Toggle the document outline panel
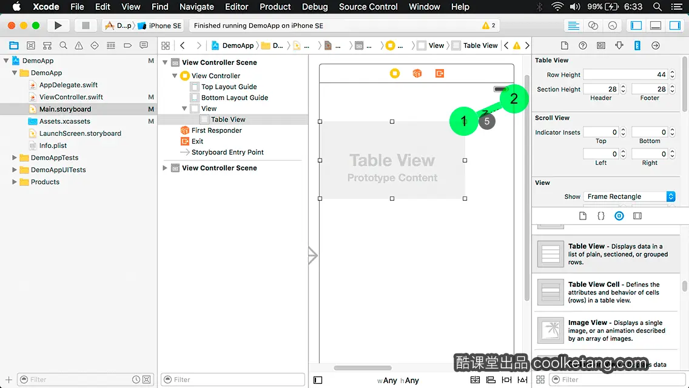The width and height of the screenshot is (689, 388). [x=318, y=380]
